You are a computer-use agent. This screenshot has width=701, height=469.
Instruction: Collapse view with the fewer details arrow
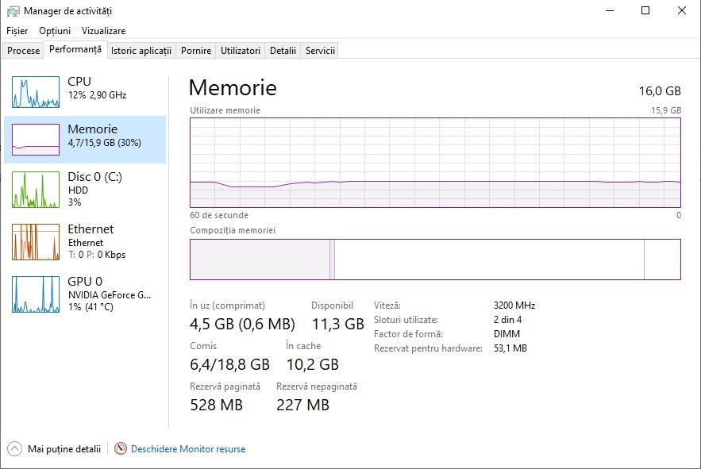pos(14,448)
